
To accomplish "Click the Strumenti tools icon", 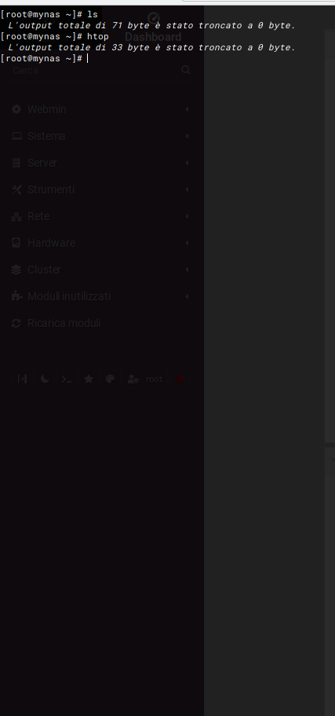I will [x=16, y=189].
